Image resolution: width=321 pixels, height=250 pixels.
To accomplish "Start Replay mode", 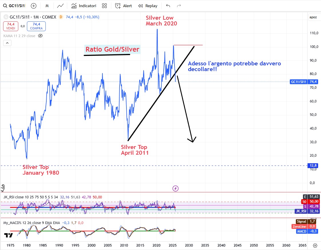I will (148, 6).
